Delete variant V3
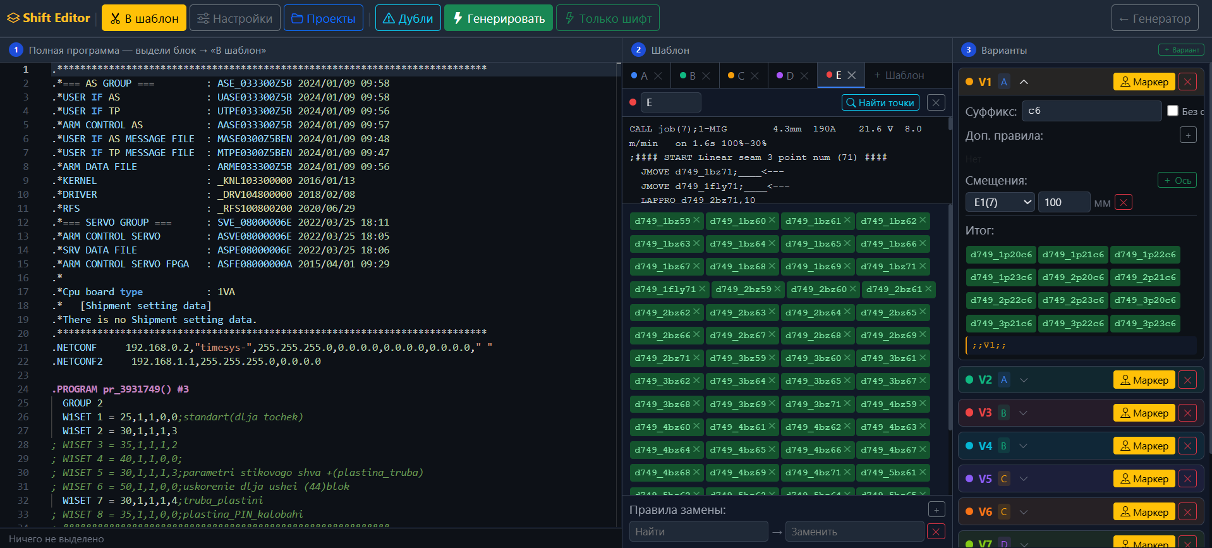1212x548 pixels. 1188,413
